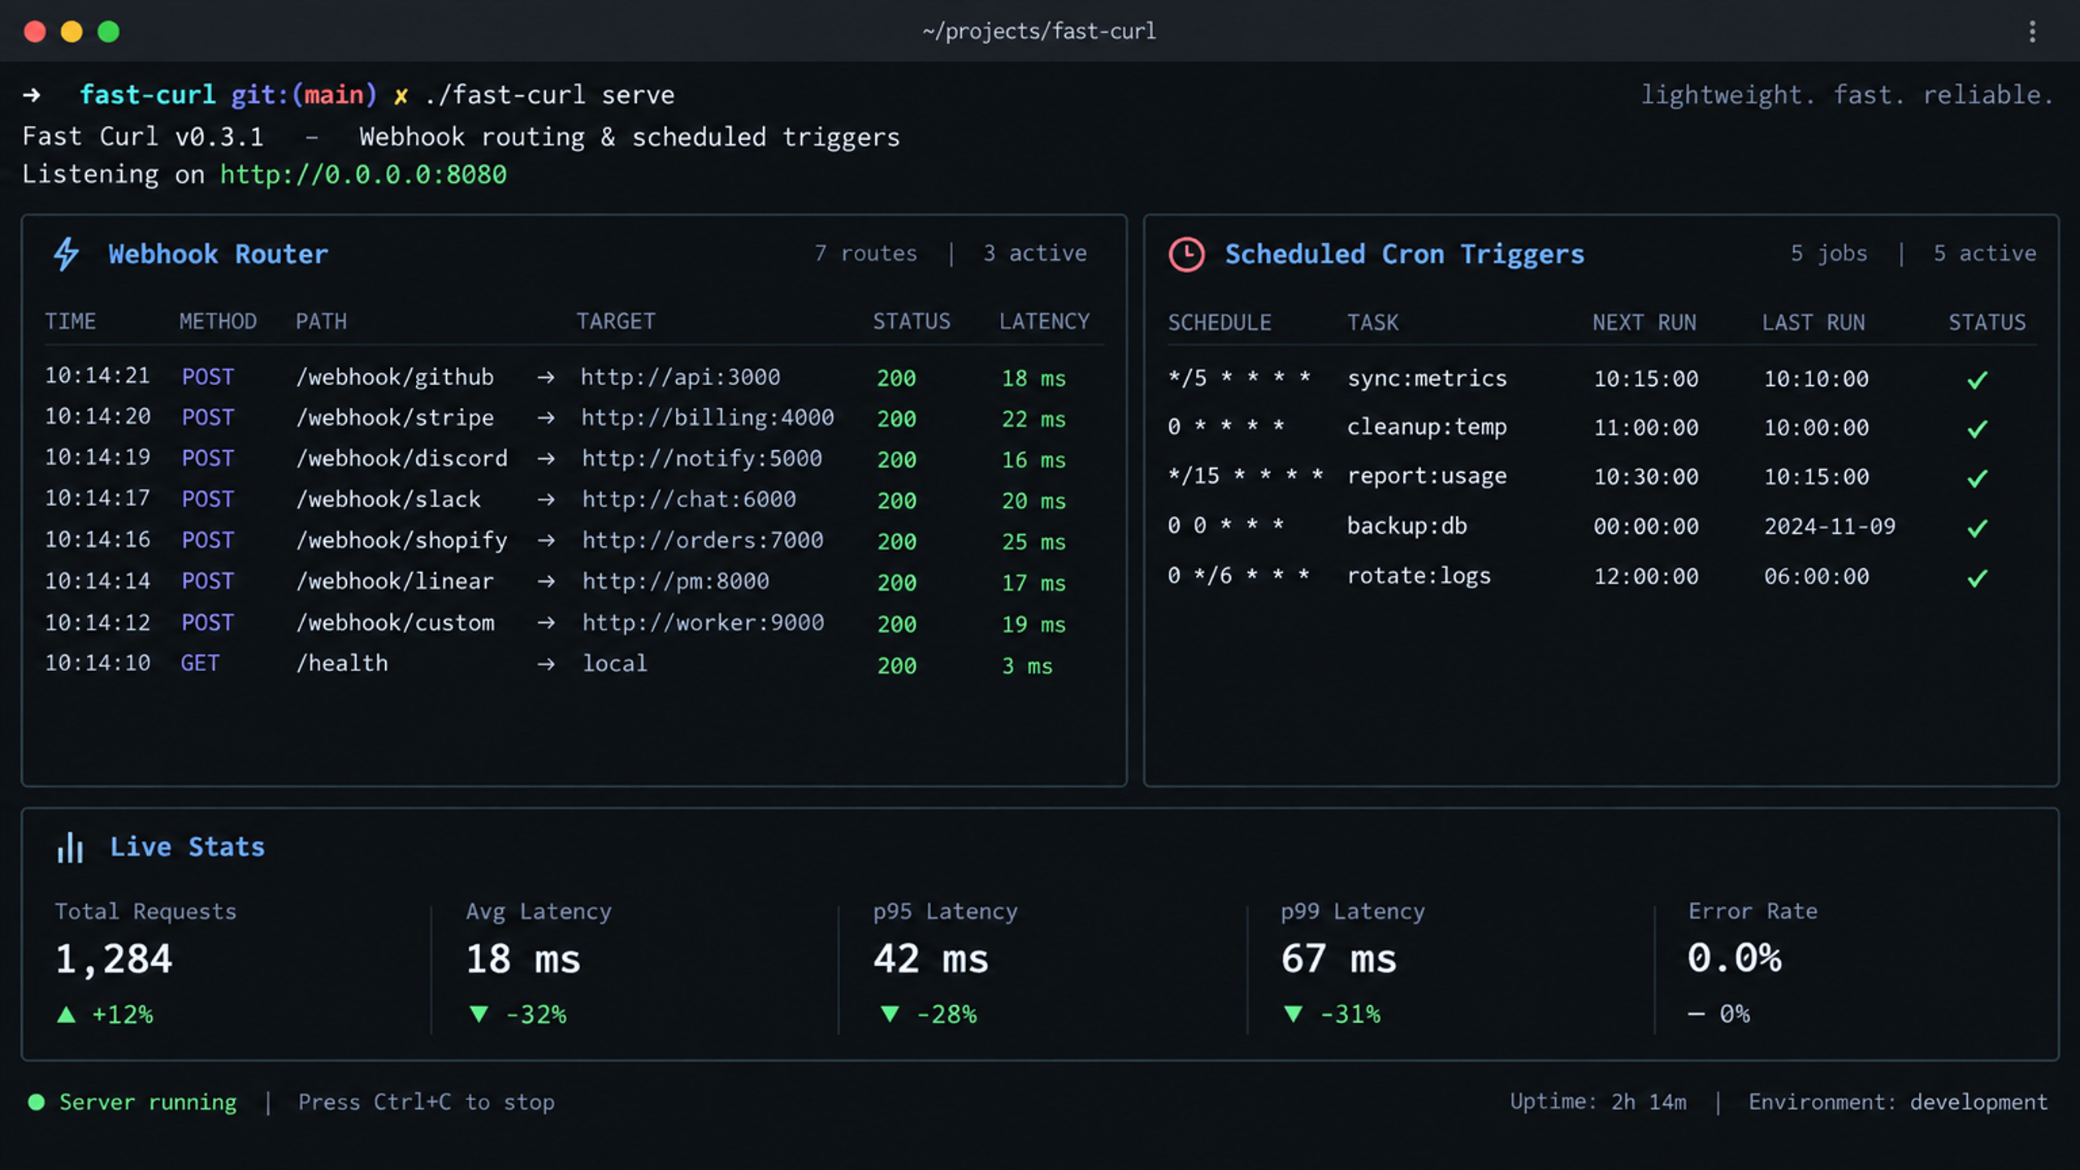The height and width of the screenshot is (1170, 2080).
Task: Click Environment: development in status bar
Action: tap(1898, 1103)
